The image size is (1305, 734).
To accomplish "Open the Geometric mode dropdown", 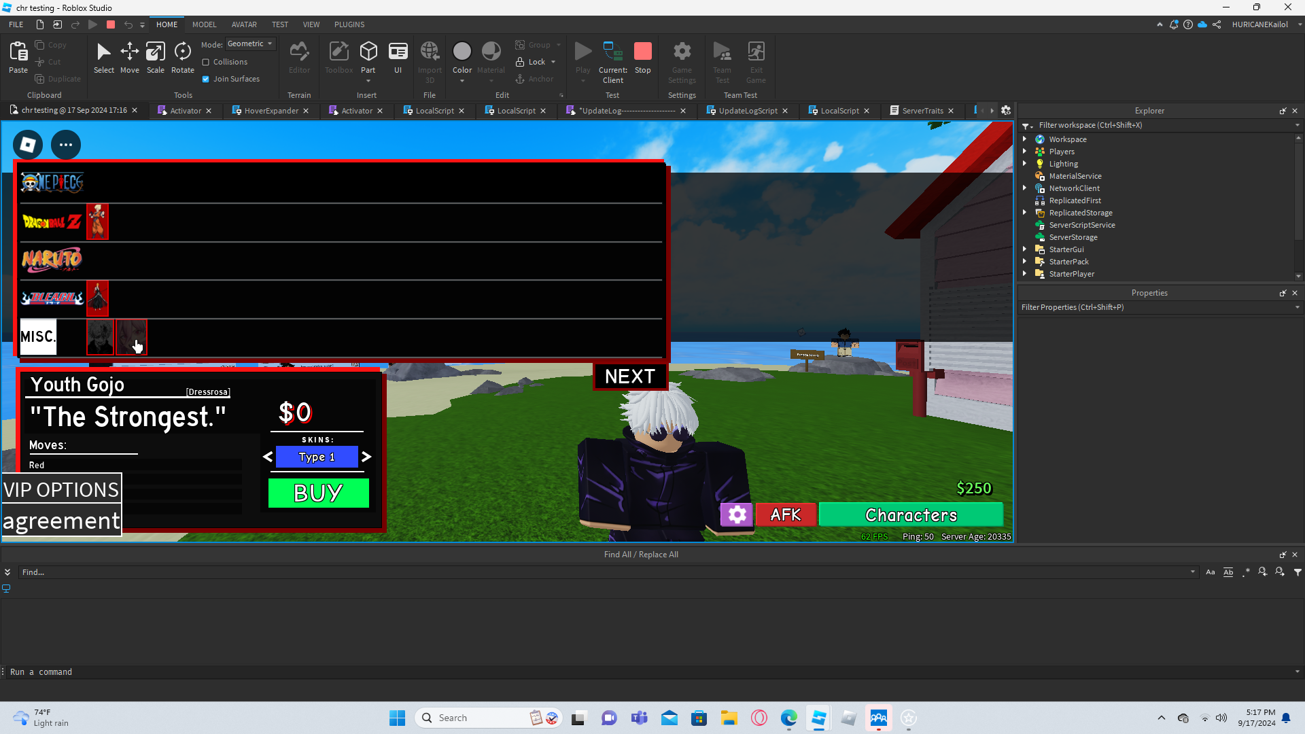I will (x=250, y=44).
